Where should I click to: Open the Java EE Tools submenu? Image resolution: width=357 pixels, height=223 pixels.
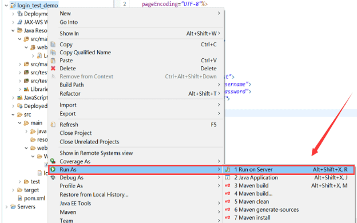coord(136,203)
